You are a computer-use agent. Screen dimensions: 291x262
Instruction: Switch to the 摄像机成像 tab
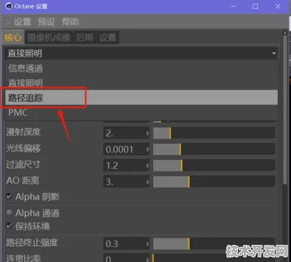click(49, 37)
